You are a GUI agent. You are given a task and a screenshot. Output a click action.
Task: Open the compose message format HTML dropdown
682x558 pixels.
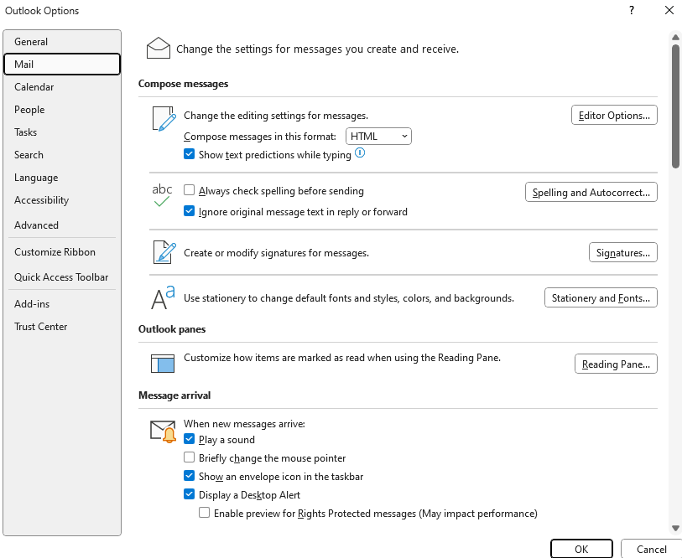(x=378, y=136)
